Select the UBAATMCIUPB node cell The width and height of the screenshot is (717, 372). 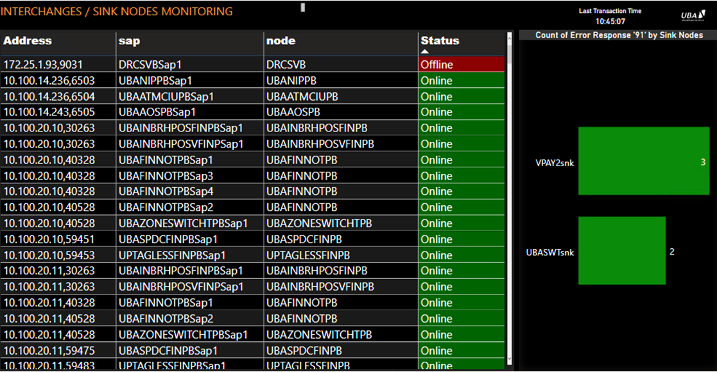point(302,97)
